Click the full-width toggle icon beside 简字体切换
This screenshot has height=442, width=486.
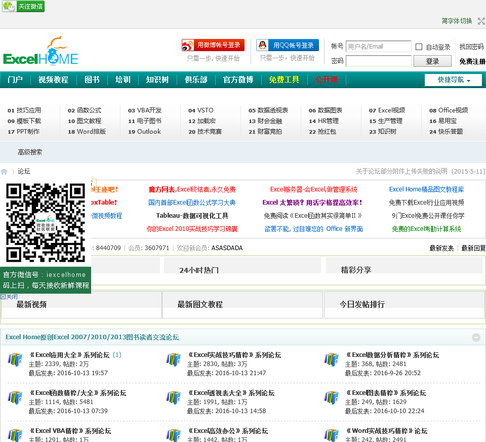pyautogui.click(x=481, y=21)
